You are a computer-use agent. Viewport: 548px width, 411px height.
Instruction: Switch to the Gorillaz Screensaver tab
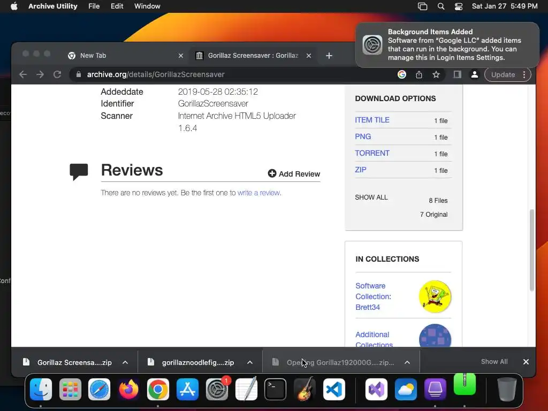coord(253,56)
